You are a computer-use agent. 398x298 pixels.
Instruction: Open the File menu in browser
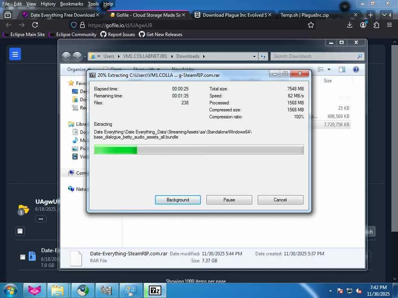tap(5, 4)
